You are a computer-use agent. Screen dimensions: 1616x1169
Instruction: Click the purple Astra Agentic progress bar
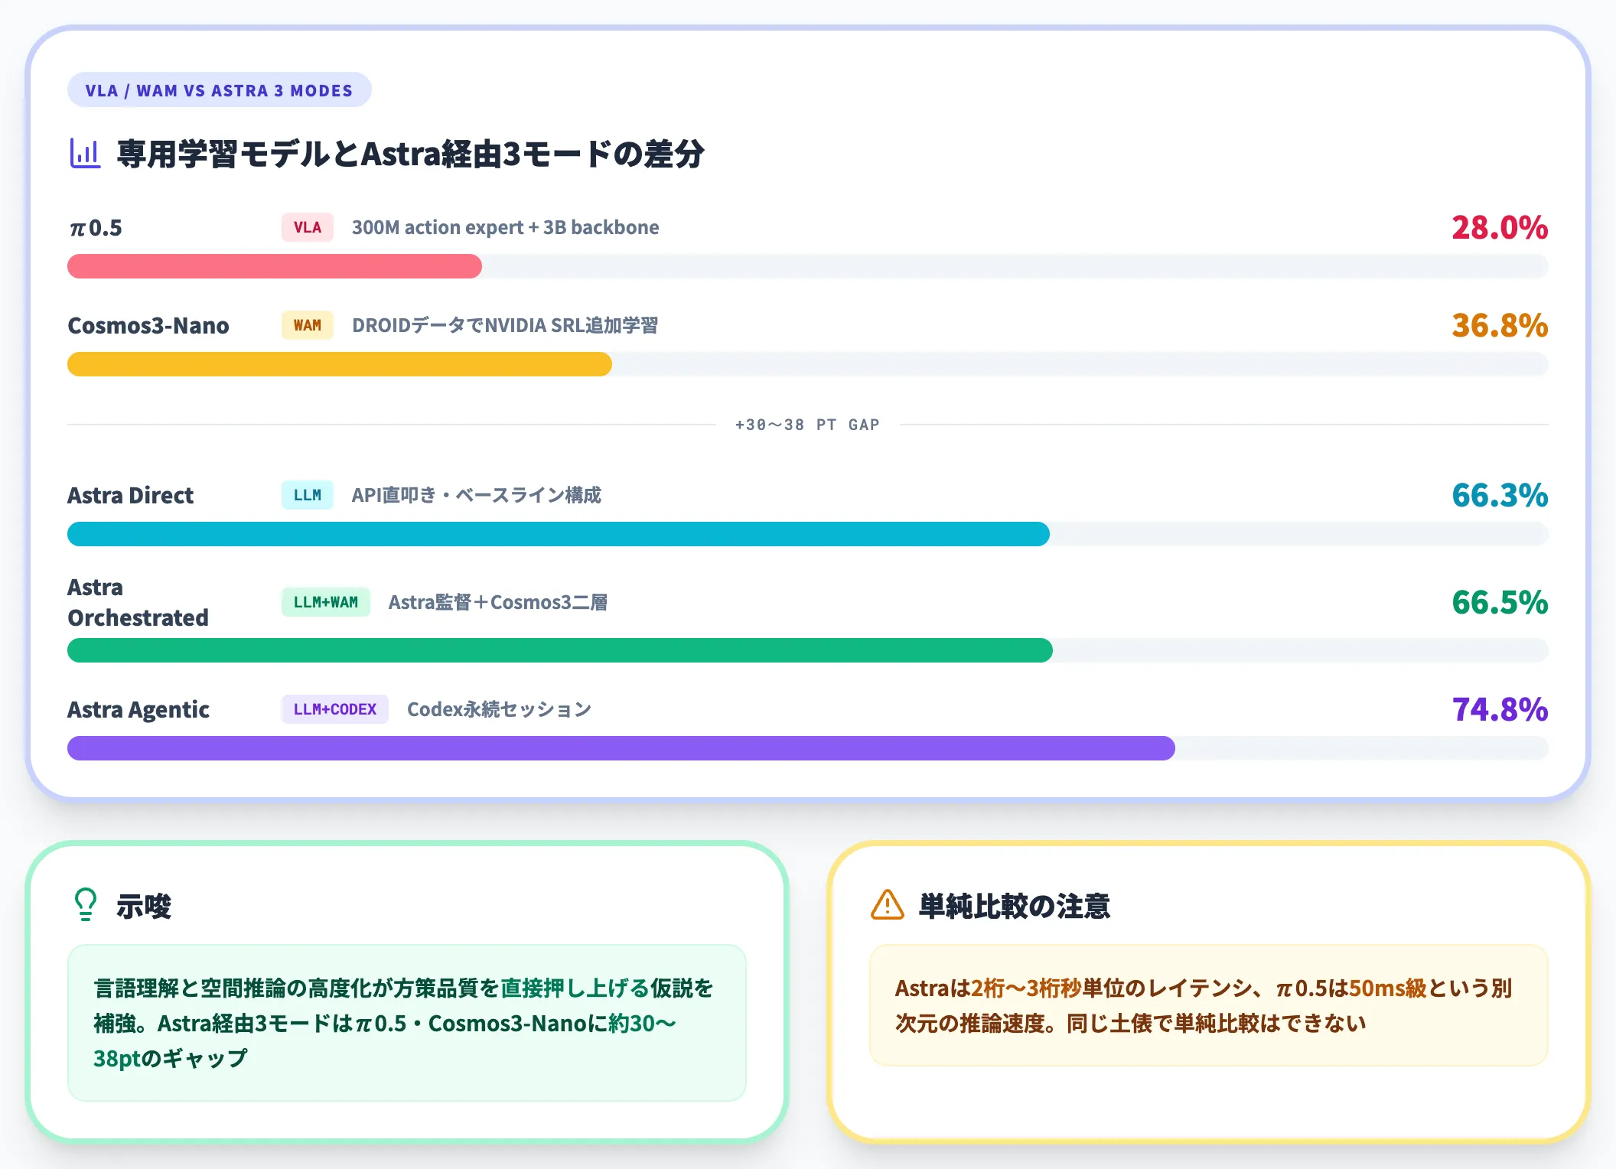[621, 748]
